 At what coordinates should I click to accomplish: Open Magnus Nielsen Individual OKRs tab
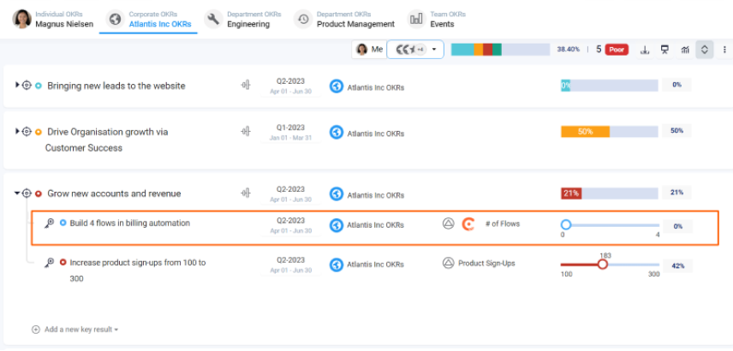tap(53, 19)
